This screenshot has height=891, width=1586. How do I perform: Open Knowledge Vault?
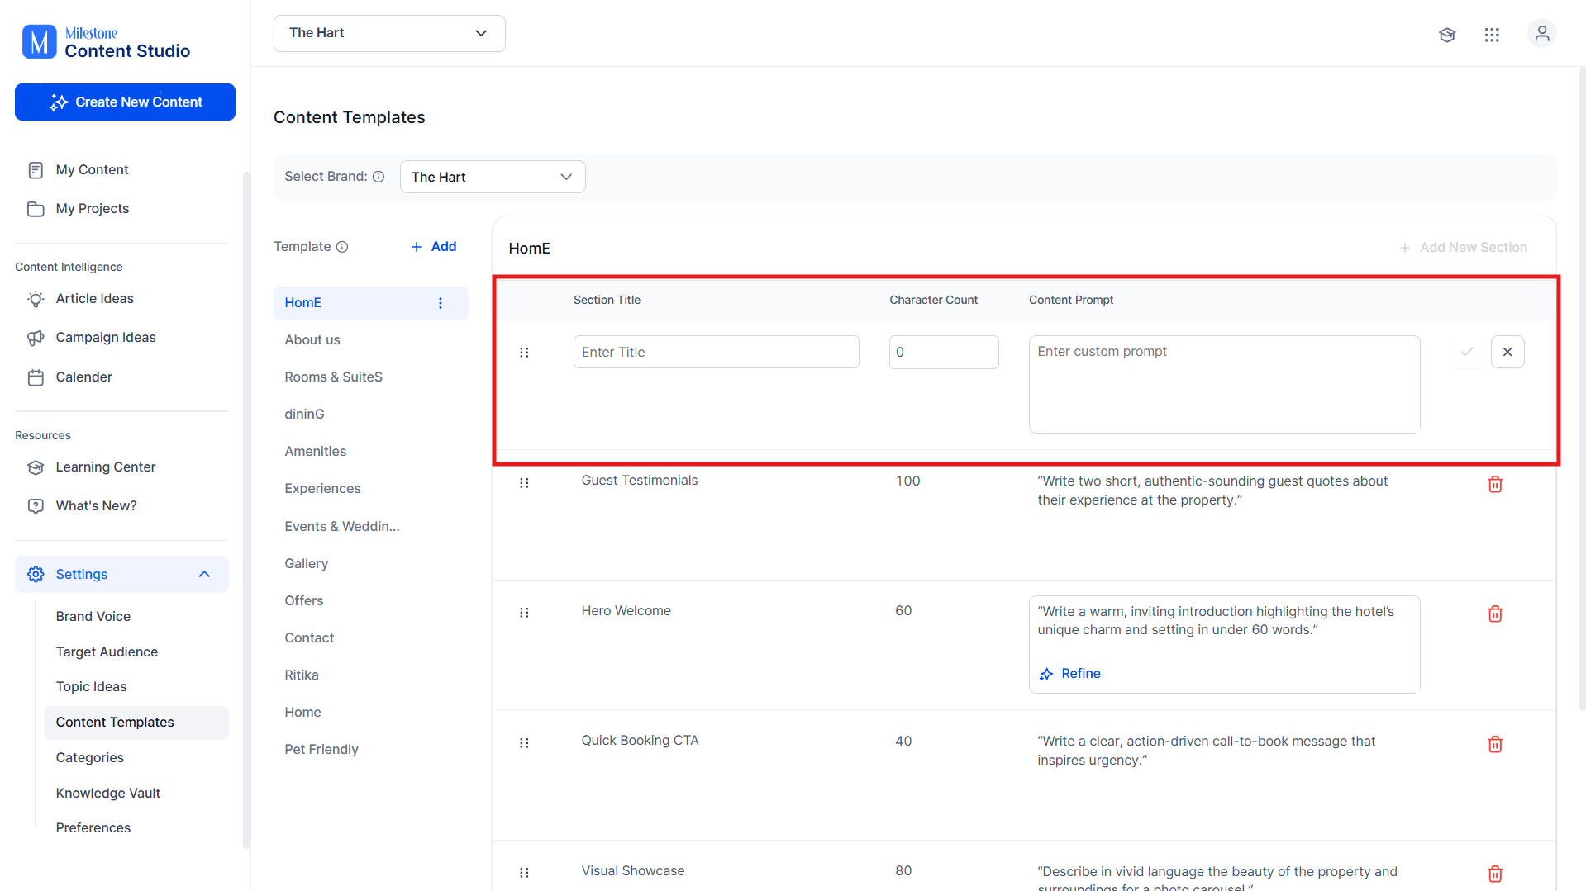click(x=108, y=794)
